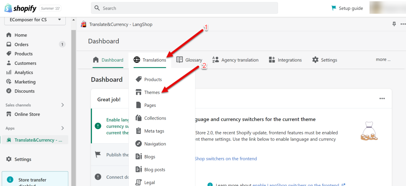Viewport: 406px width, 186px height.
Task: Open the EComposer for CS store switcher
Action: tap(35, 20)
